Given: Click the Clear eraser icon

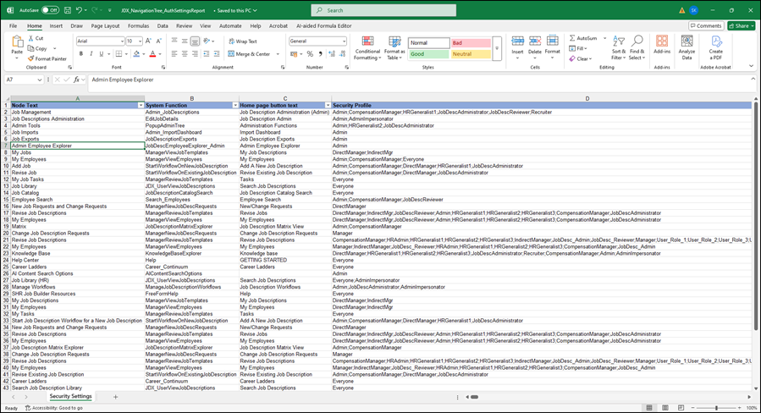Looking at the screenshot, I should click(x=572, y=58).
